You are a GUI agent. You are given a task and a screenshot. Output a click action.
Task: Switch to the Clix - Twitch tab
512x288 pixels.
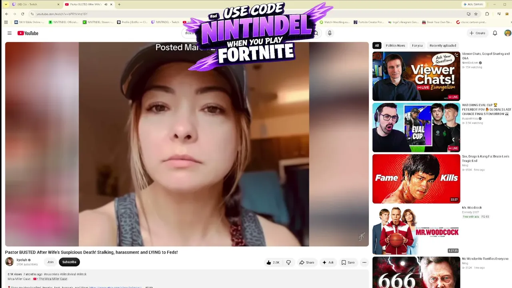[x=35, y=4]
